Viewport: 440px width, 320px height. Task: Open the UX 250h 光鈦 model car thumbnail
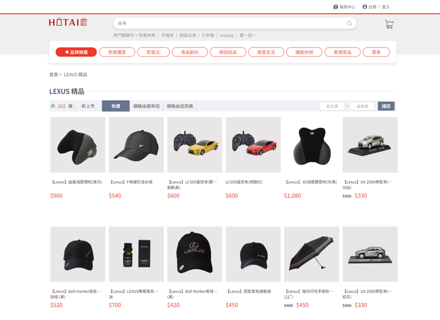[x=370, y=145]
